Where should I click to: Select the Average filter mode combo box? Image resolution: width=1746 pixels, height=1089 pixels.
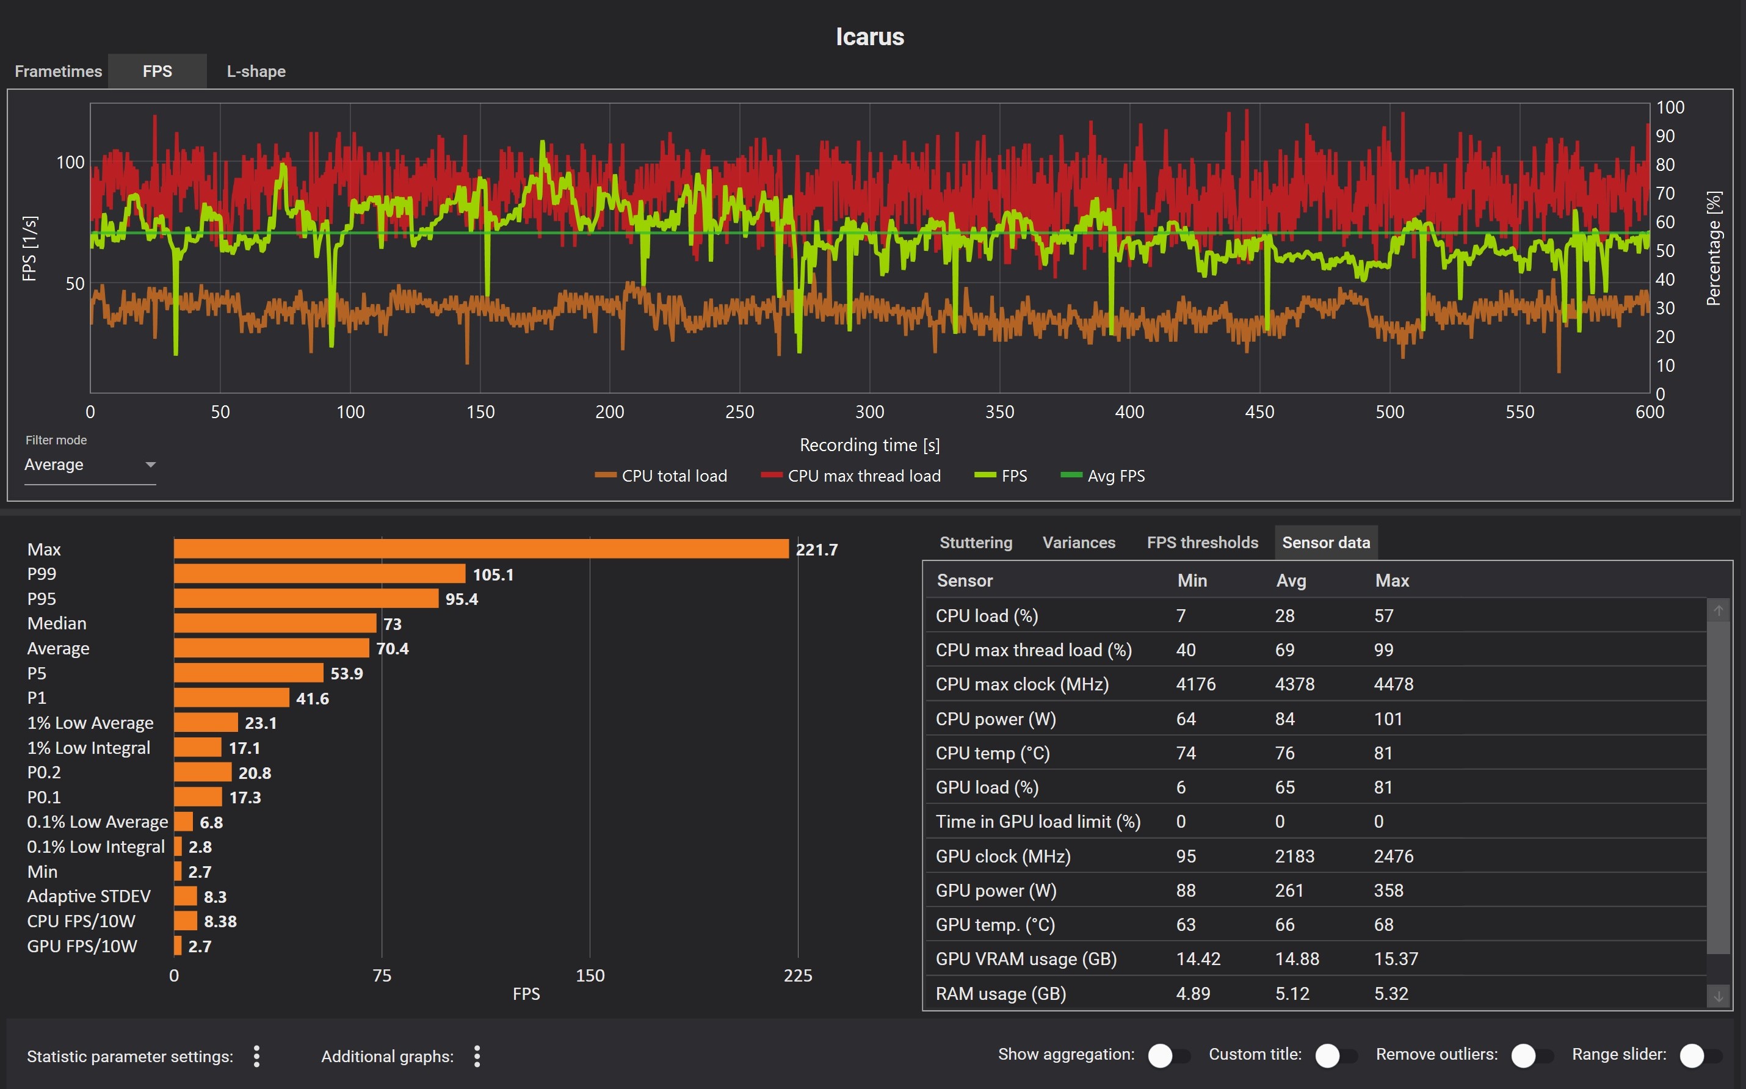[x=79, y=465]
